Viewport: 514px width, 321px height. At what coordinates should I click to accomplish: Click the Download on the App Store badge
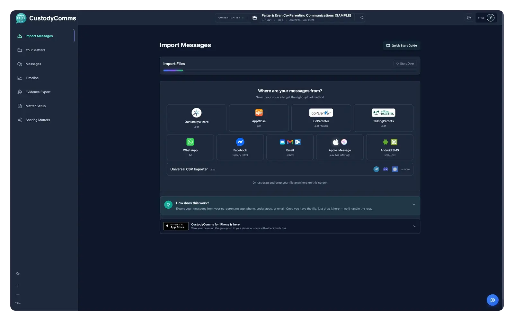pyautogui.click(x=176, y=226)
